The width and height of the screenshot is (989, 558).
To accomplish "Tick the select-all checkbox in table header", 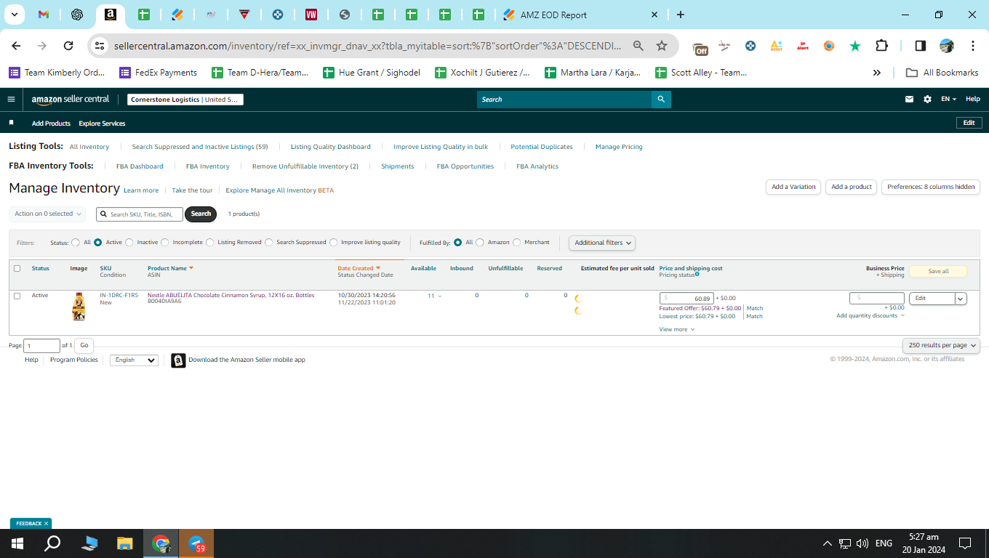I will [17, 268].
